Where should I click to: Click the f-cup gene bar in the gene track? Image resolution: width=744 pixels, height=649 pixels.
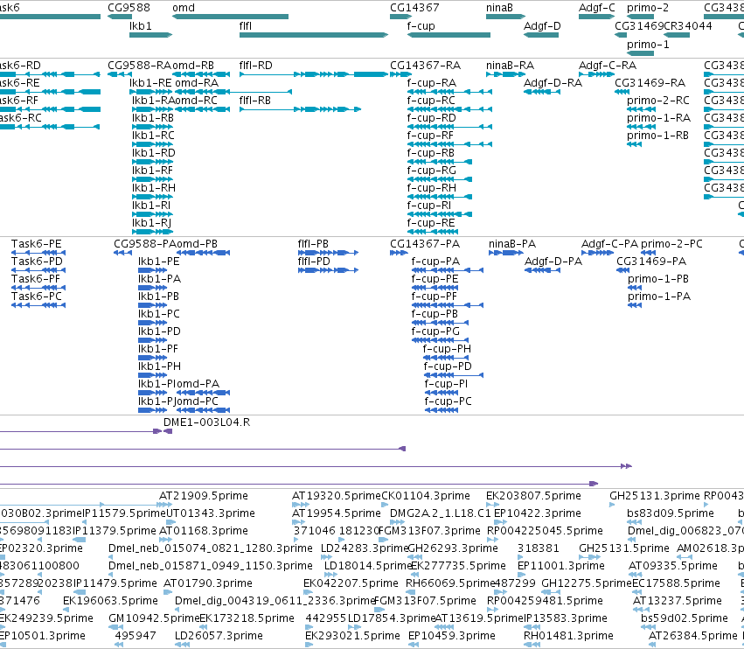(x=448, y=35)
